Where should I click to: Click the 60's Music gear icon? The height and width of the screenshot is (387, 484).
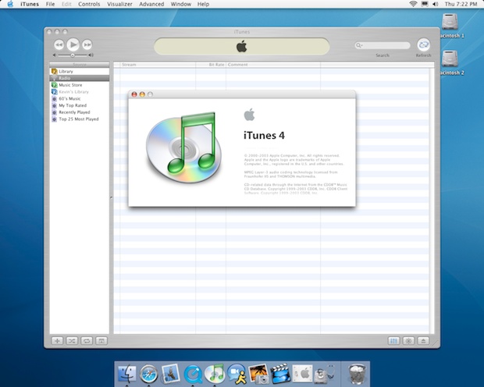(55, 99)
